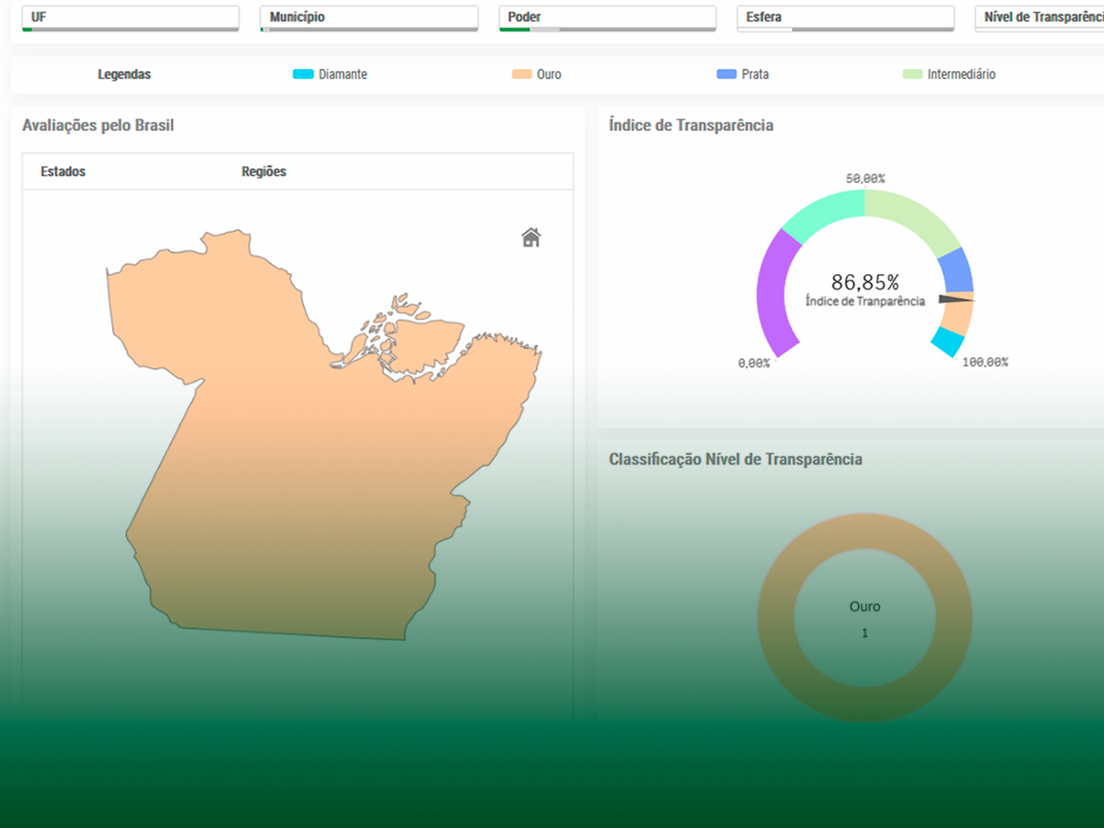Switch to the Regiões tab
Image resolution: width=1104 pixels, height=828 pixels.
tap(264, 172)
